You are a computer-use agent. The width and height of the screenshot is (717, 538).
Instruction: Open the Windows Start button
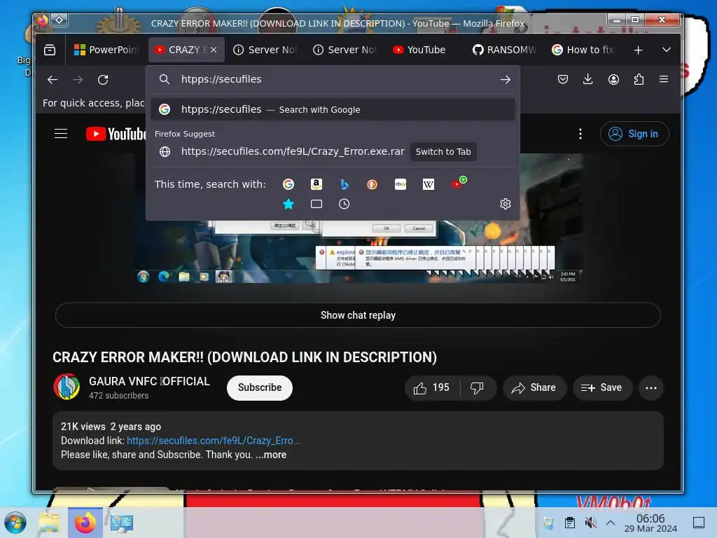pos(15,523)
